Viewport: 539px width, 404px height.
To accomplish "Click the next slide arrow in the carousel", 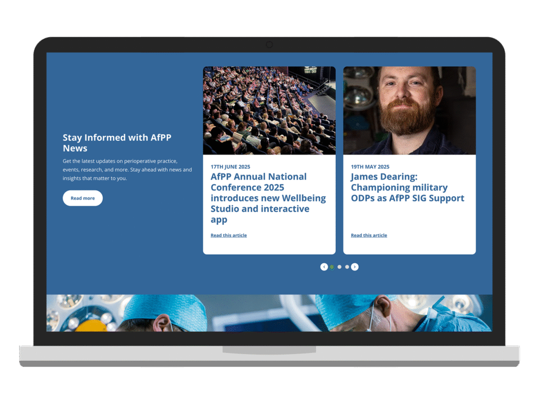I will [x=355, y=267].
